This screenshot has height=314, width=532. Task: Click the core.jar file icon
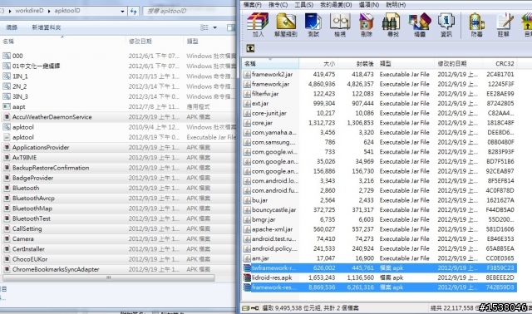tap(247, 123)
